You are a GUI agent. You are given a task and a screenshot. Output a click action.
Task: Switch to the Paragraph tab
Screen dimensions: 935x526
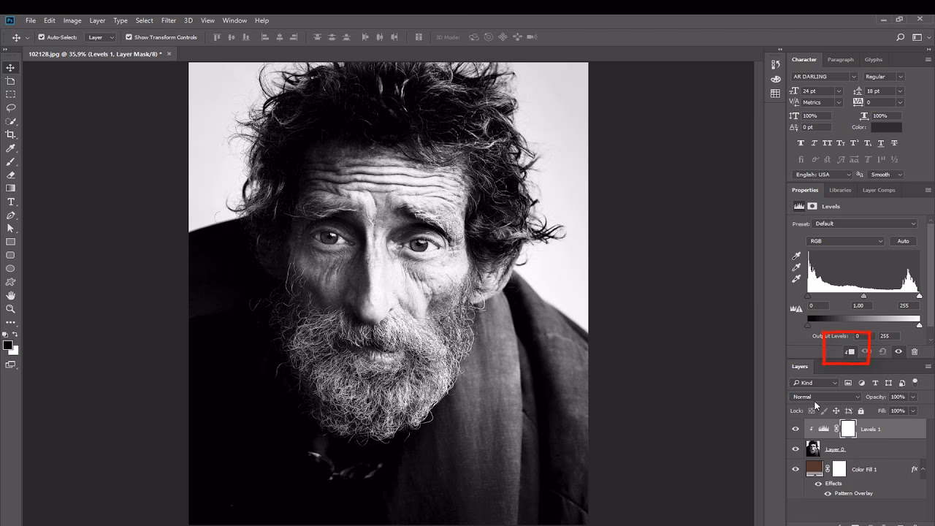click(x=840, y=59)
